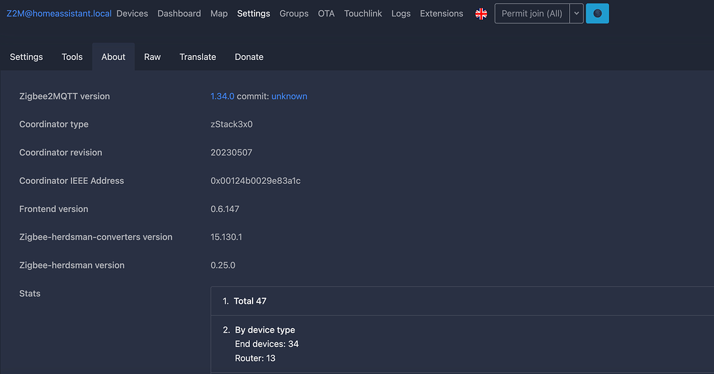Open the unknown commit link
714x374 pixels.
click(x=289, y=96)
